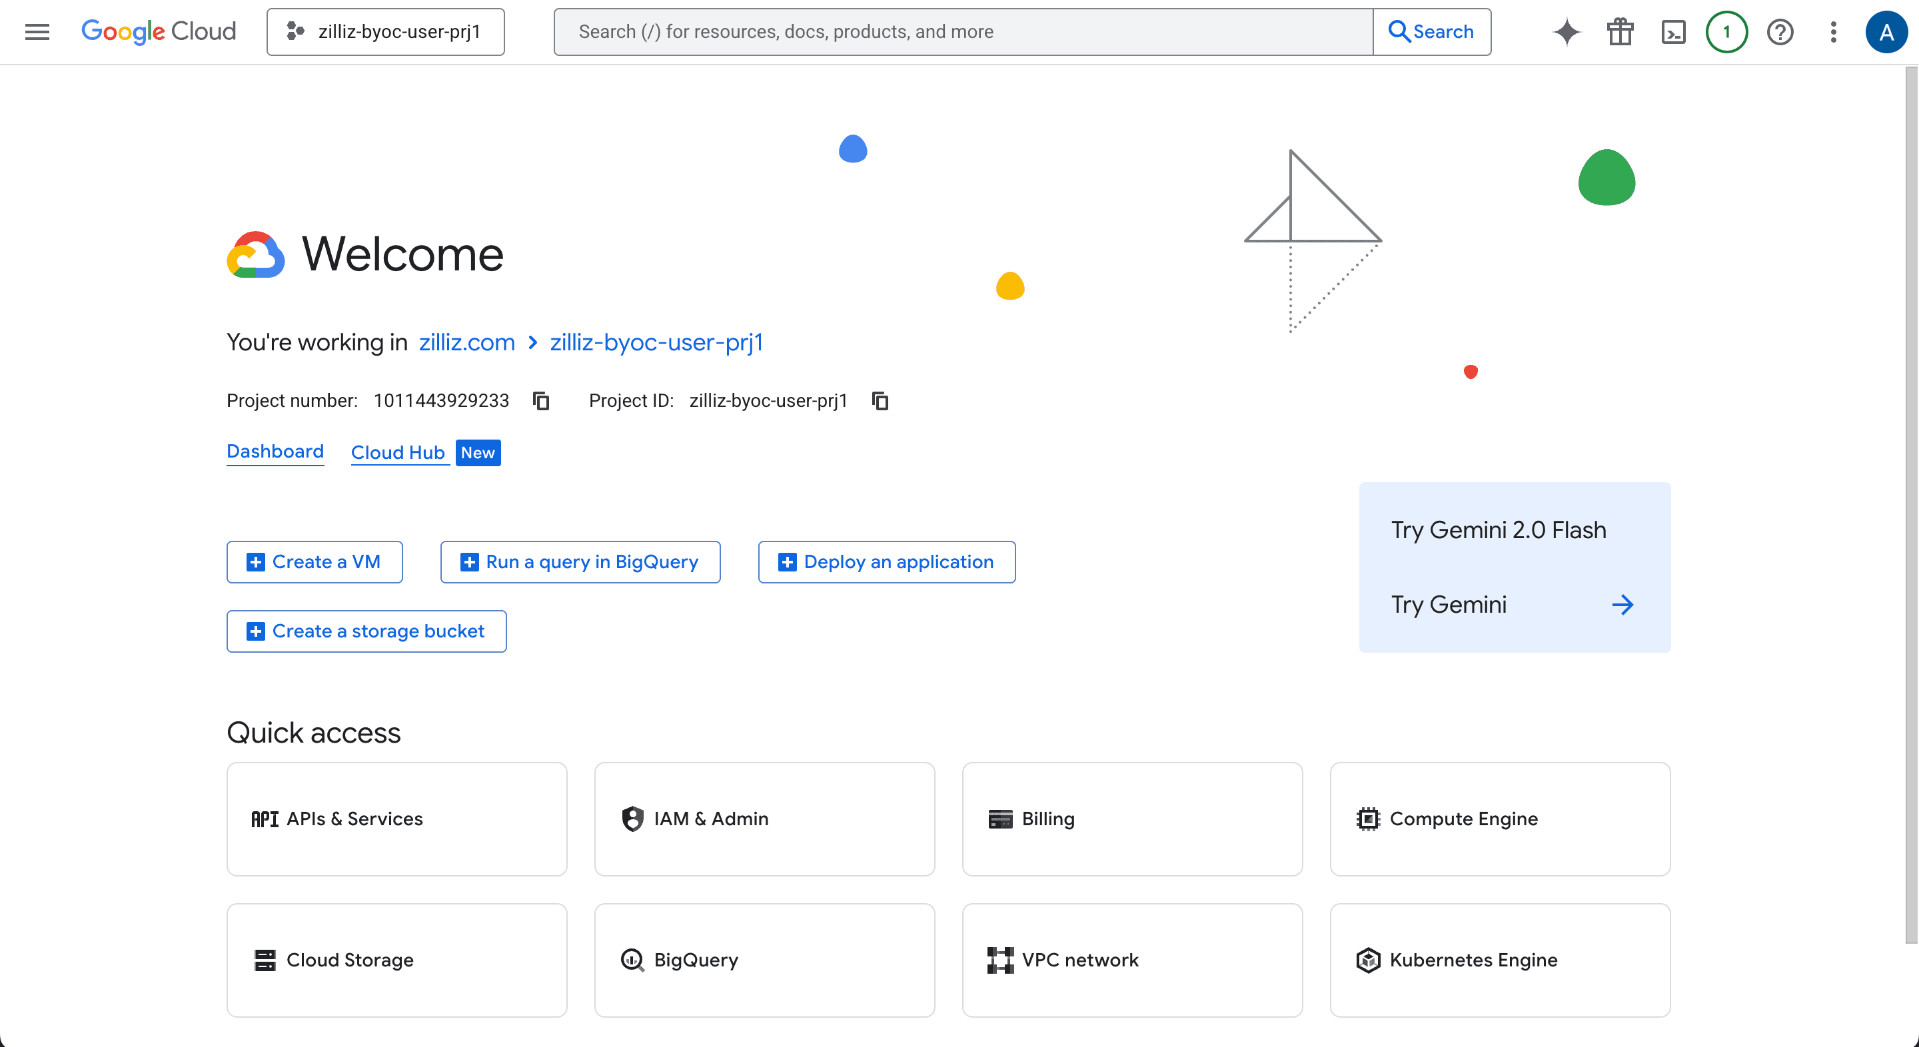Open Kubernetes Engine quick access card

(x=1501, y=960)
